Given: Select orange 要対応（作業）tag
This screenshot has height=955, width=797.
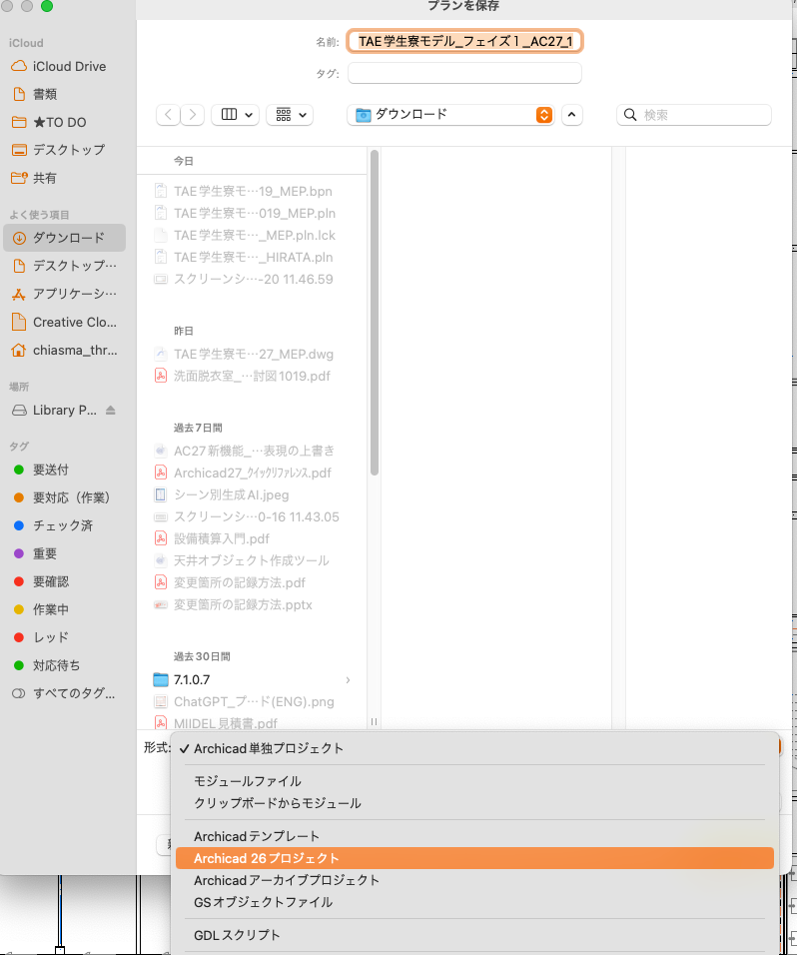Looking at the screenshot, I should 64,497.
